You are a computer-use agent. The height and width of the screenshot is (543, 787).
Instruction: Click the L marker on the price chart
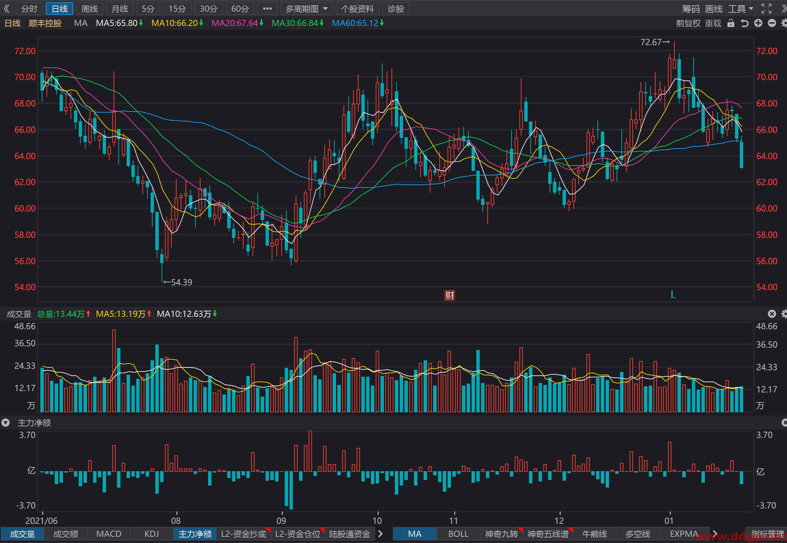673,295
